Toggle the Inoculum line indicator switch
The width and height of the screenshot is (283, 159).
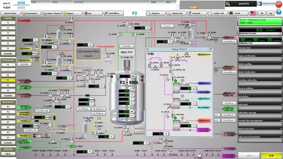(x=87, y=95)
